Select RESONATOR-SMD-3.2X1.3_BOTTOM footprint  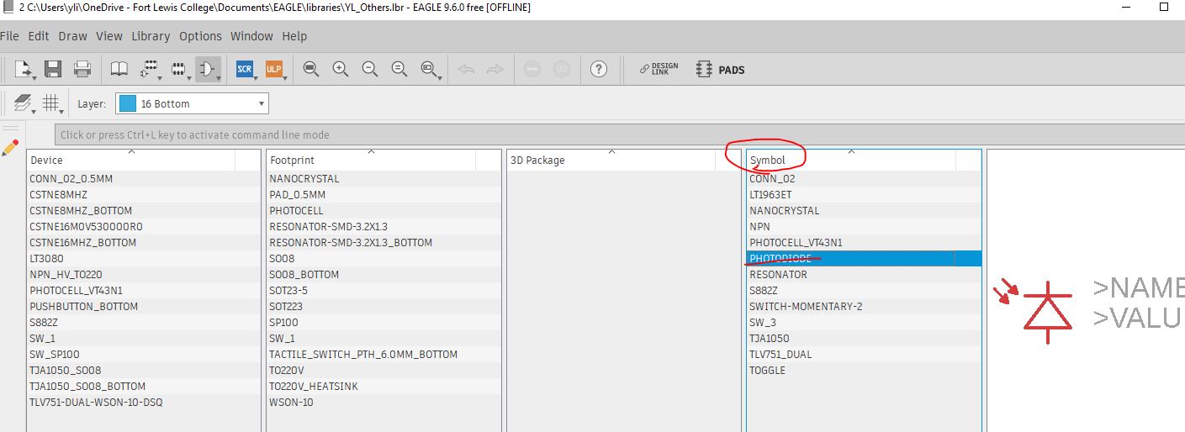click(x=383, y=243)
